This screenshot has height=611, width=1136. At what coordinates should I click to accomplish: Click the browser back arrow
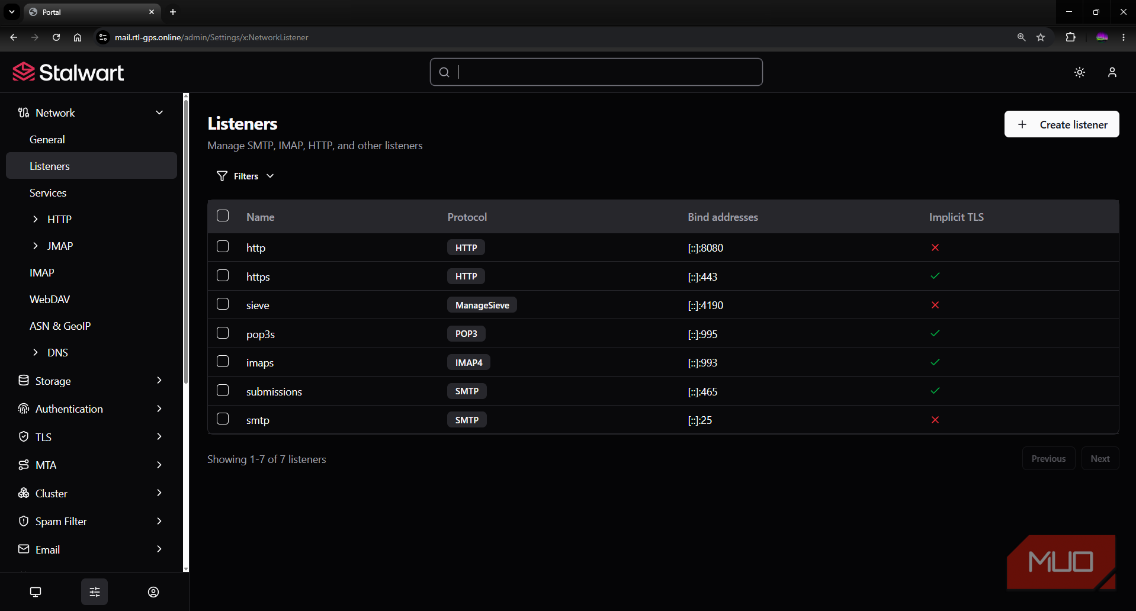[14, 37]
